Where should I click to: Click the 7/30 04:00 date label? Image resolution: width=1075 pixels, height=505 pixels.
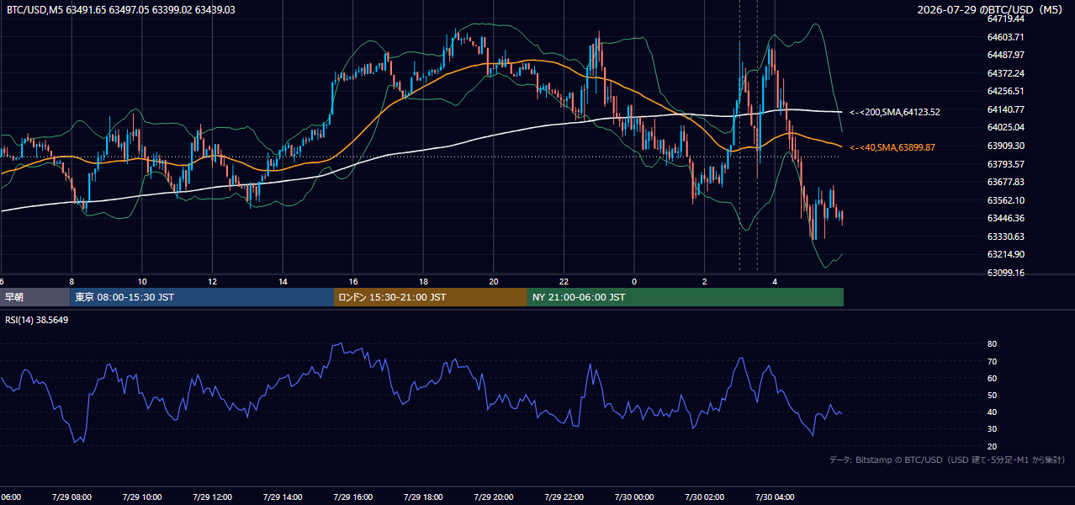775,497
